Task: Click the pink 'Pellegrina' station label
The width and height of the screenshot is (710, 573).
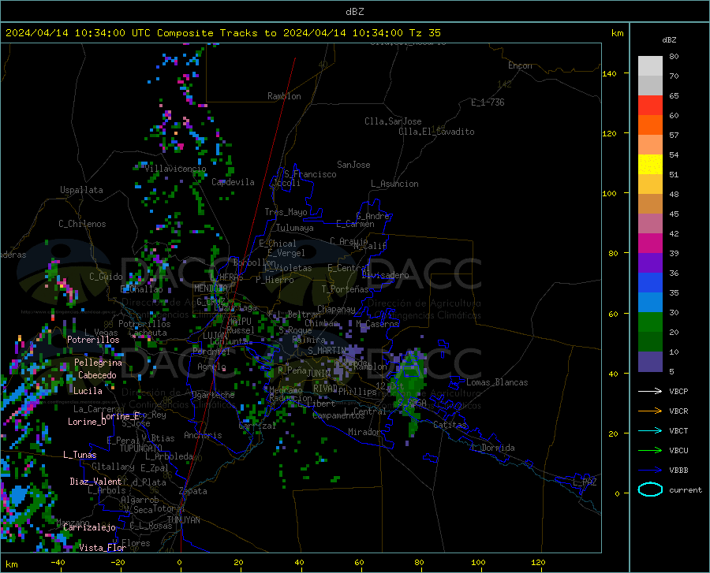Action: click(x=99, y=363)
